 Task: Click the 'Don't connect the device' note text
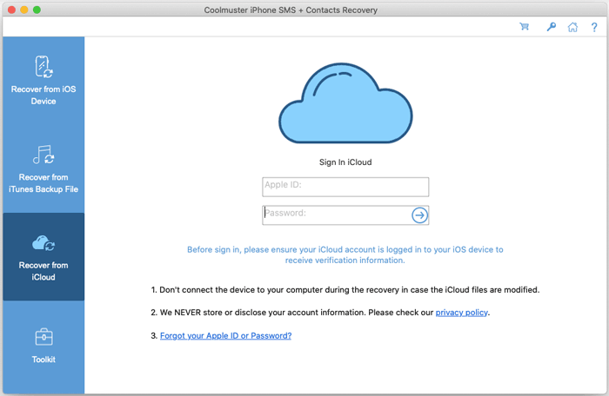(x=345, y=290)
